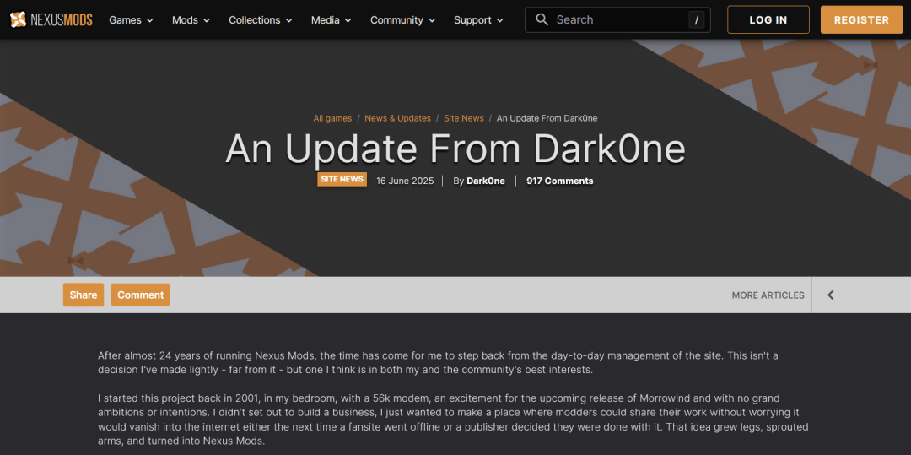This screenshot has height=455, width=911.
Task: Focus the Search input field
Action: point(617,19)
